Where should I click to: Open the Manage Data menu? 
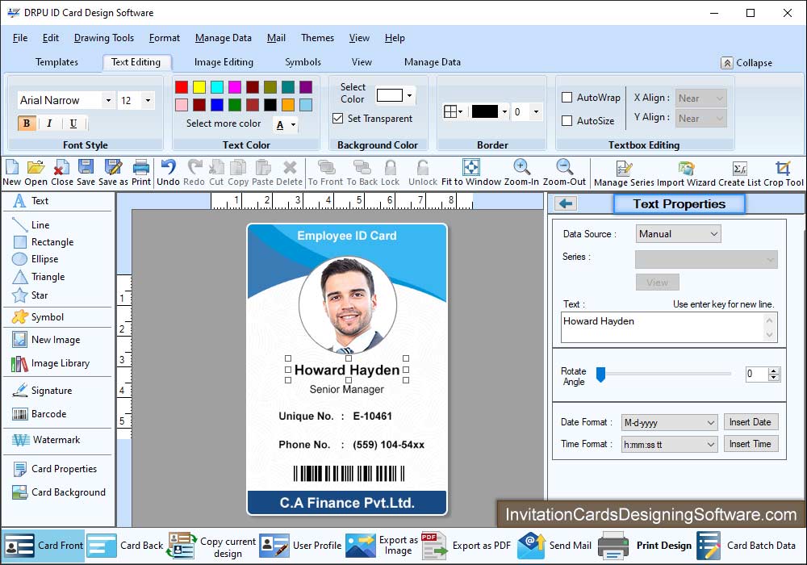(x=224, y=38)
